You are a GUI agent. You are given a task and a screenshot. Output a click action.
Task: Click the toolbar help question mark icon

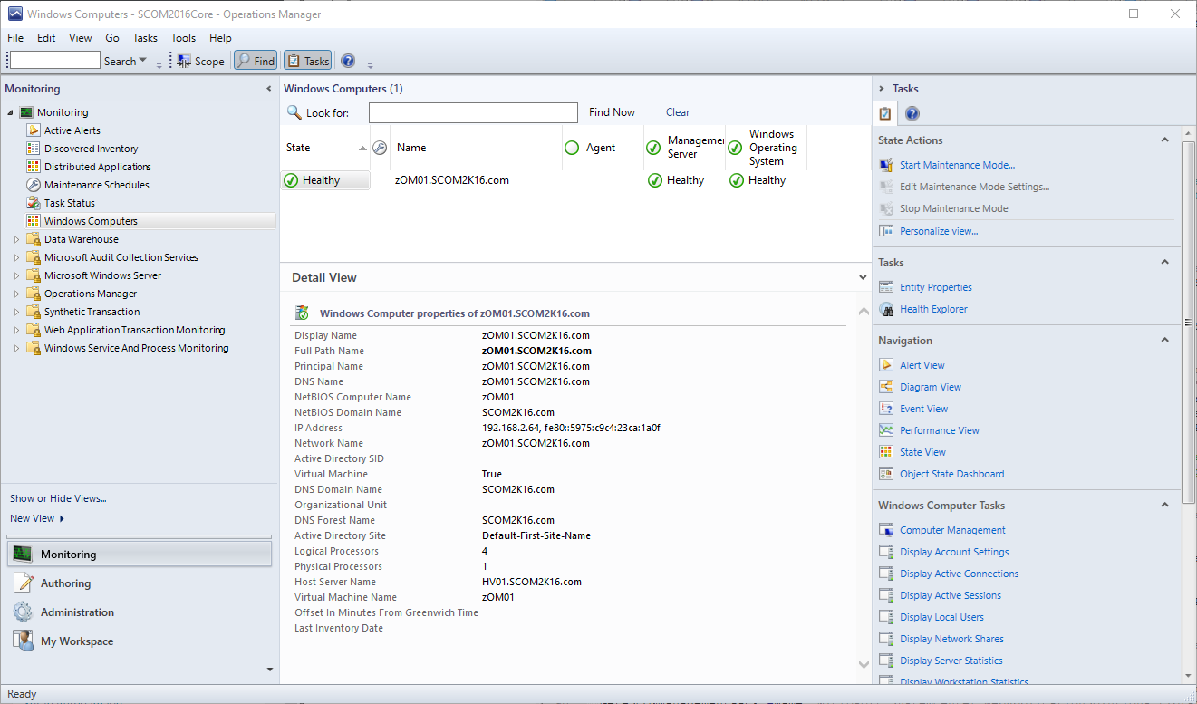click(348, 61)
